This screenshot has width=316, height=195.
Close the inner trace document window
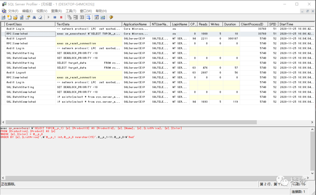(x=313, y=11)
